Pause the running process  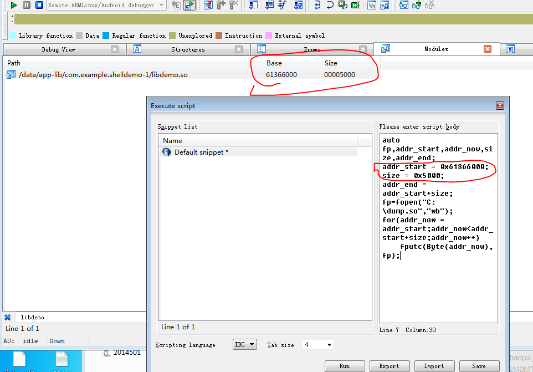(26, 6)
